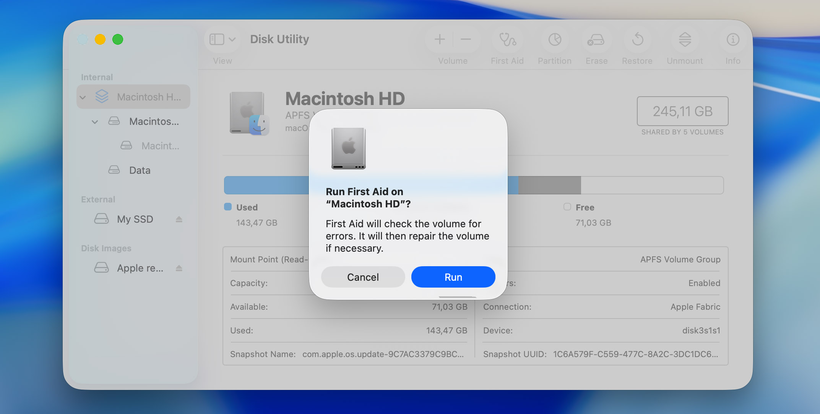Collapse the Macintos... container chevron

[95, 122]
